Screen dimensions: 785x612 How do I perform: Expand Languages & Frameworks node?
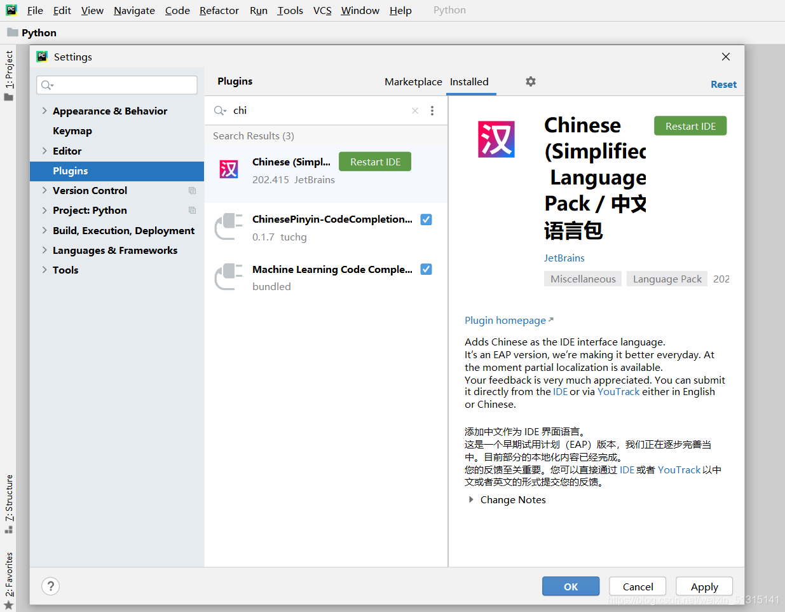point(44,250)
